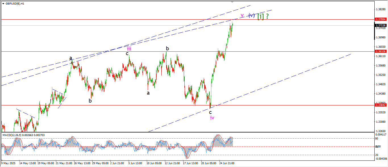
Task: Click the 9 May 2025 date label
Action: 9,163
